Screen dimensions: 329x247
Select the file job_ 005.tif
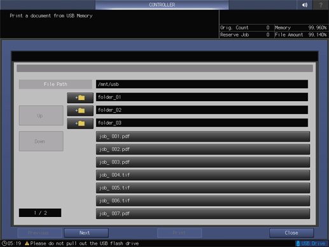click(x=203, y=188)
